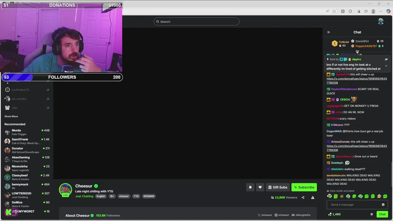The height and width of the screenshot is (221, 393).
Task: Open the browser profile account icon
Action: (373, 11)
